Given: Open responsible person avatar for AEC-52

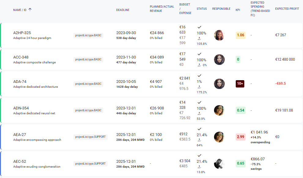Looking at the screenshot, I should [219, 163].
